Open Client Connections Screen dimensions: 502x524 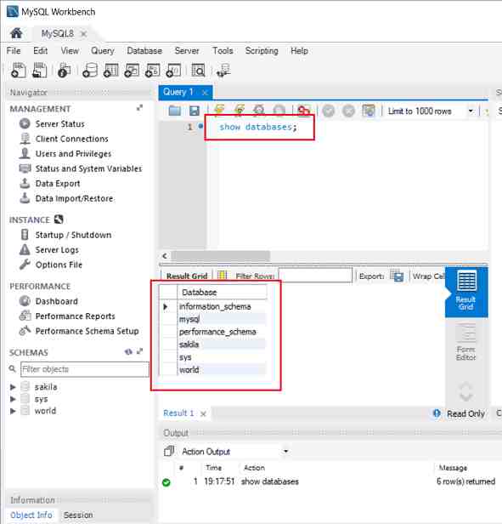pyautogui.click(x=71, y=139)
